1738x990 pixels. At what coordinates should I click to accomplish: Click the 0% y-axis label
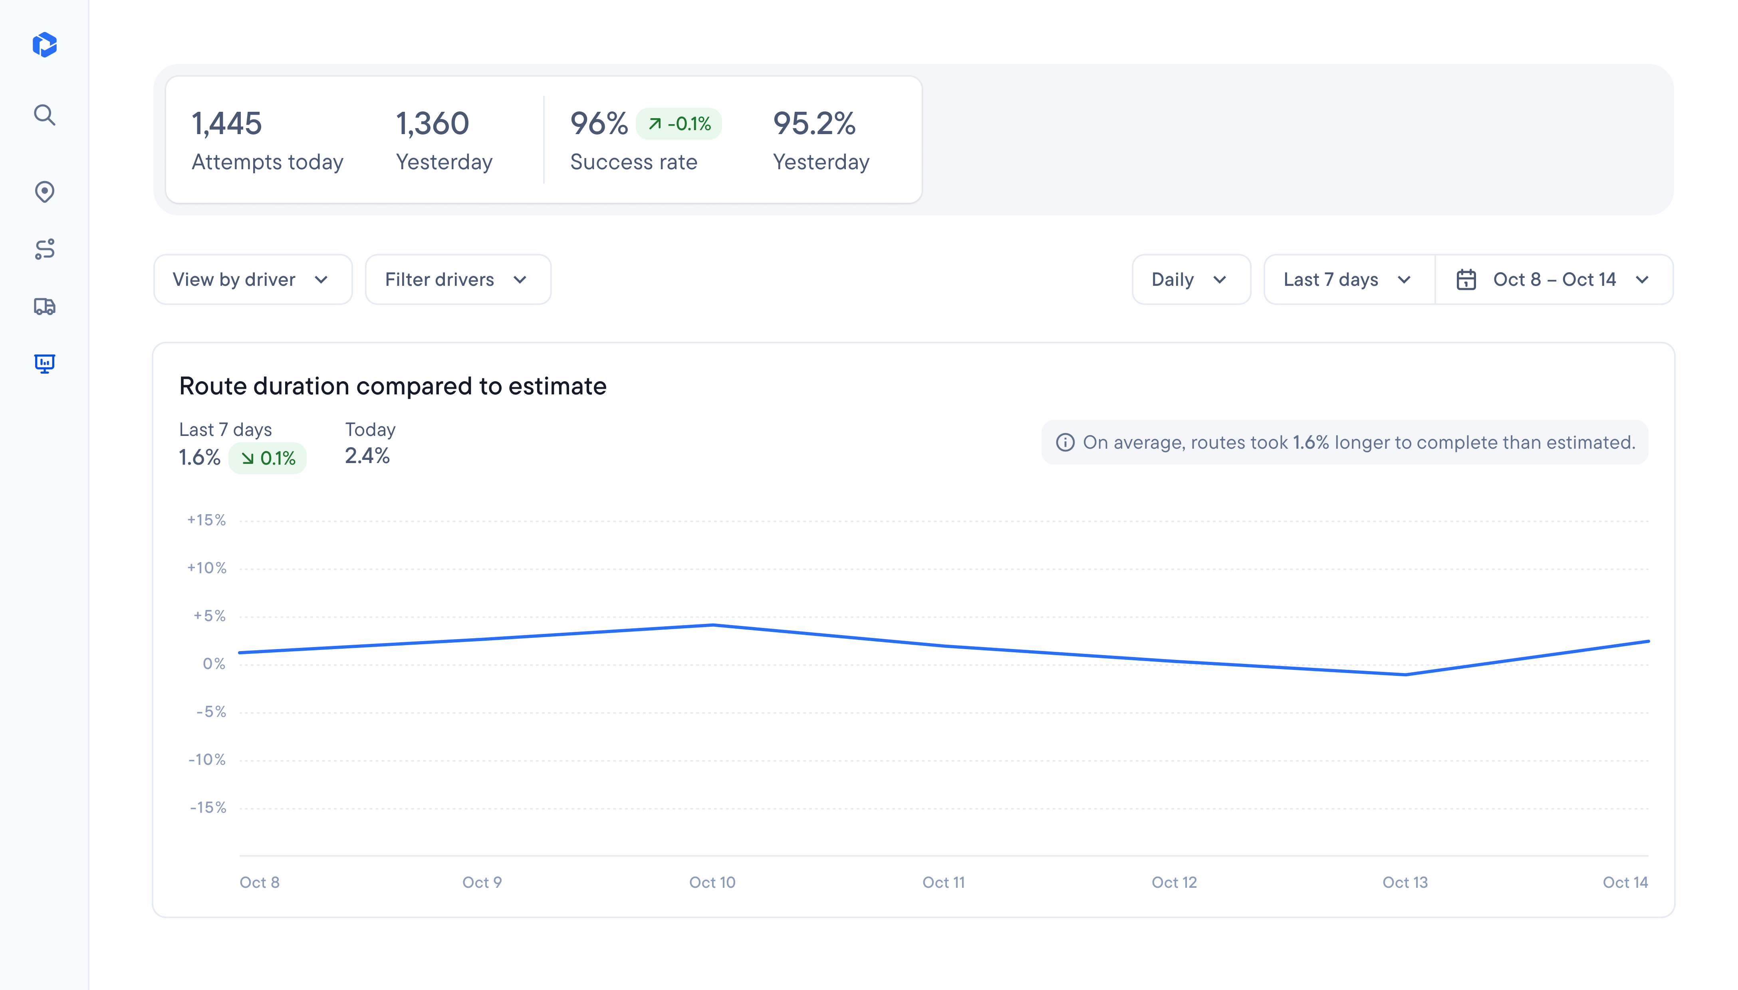point(214,663)
